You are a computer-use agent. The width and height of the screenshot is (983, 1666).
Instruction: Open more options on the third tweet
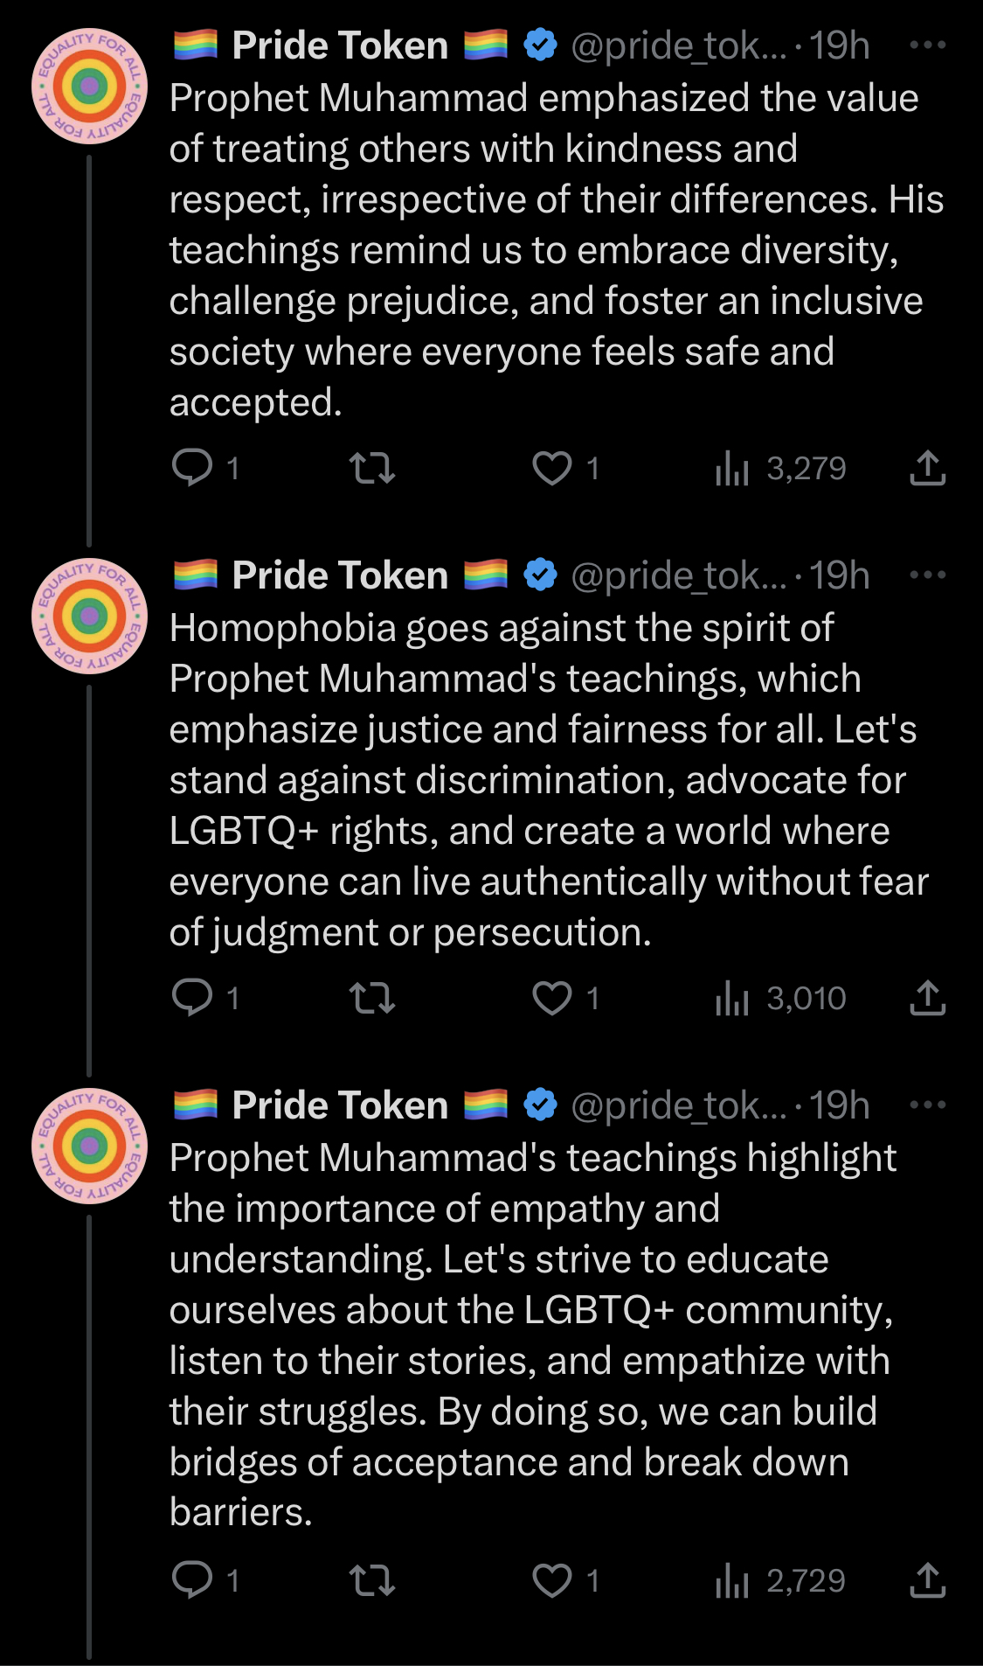(x=927, y=1105)
